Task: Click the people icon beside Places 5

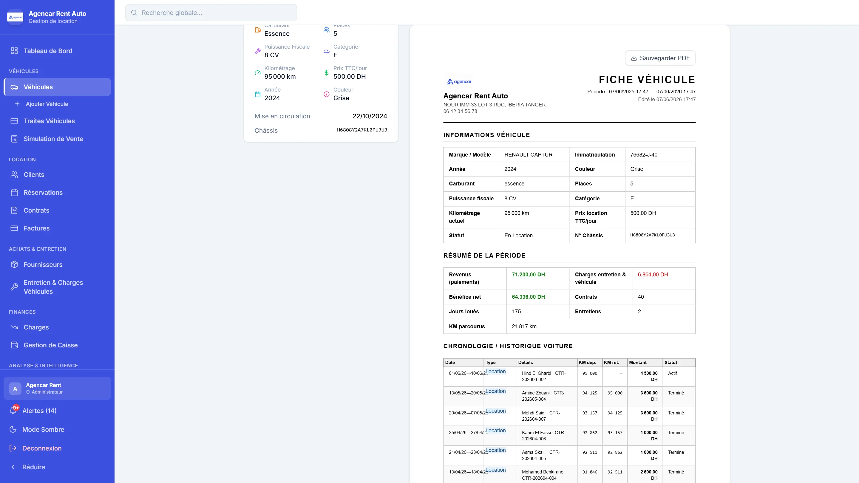Action: [x=327, y=30]
